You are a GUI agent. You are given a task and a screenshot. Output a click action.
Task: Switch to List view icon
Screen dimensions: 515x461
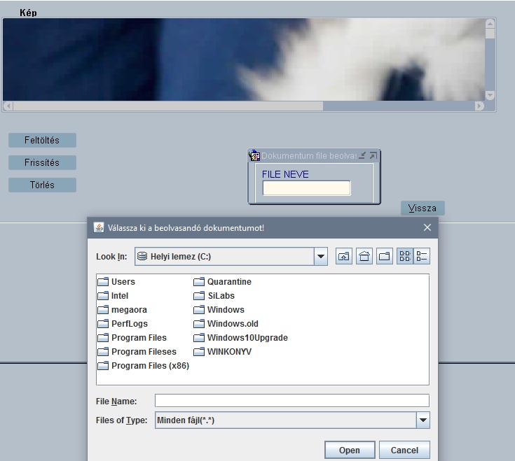coord(405,256)
